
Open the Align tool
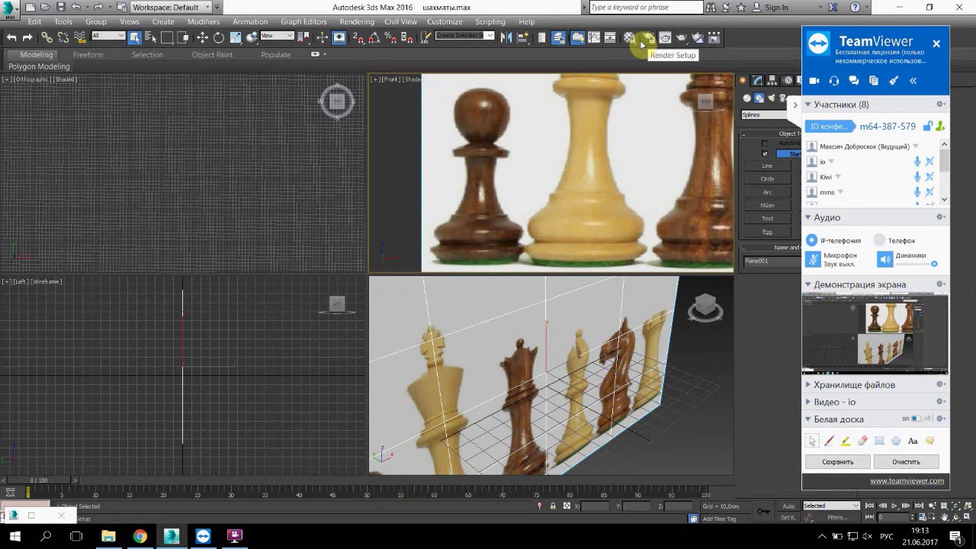pos(523,37)
